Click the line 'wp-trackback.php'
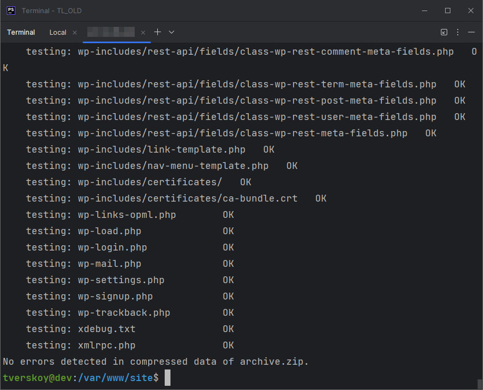The image size is (483, 390). [x=124, y=313]
